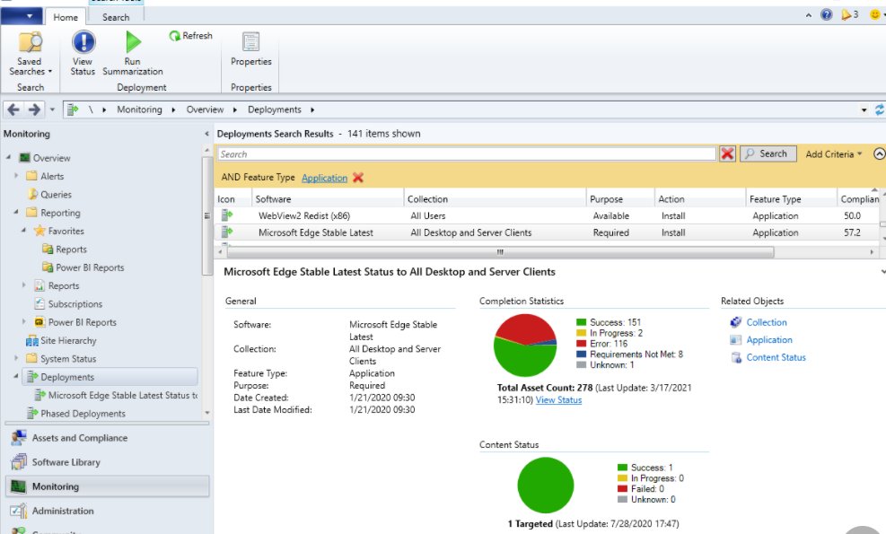Screen dimensions: 886x534
Task: Open the Assets and Compliance workspace
Action: (108, 438)
